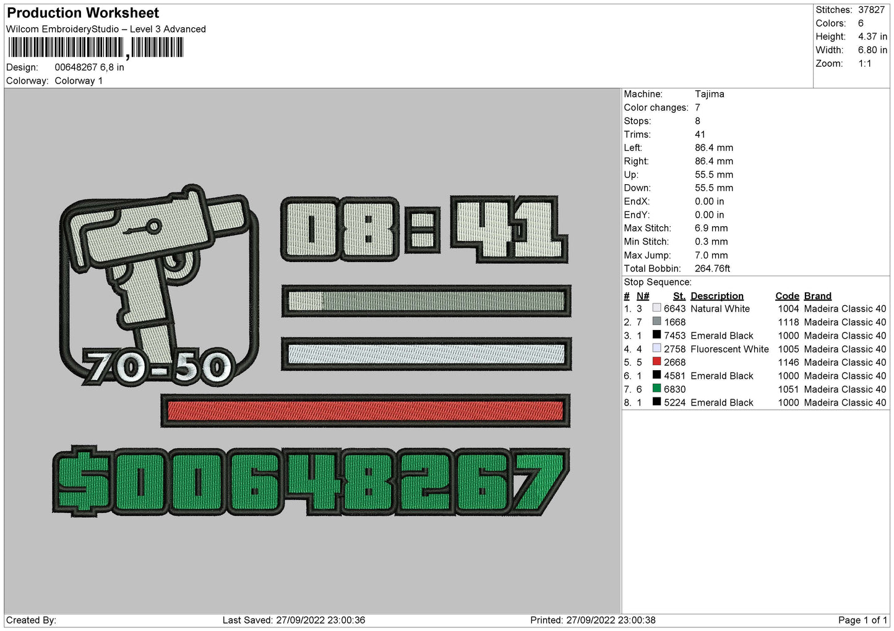This screenshot has width=894, height=631.
Task: Click the Colors value 6
Action: 861,23
